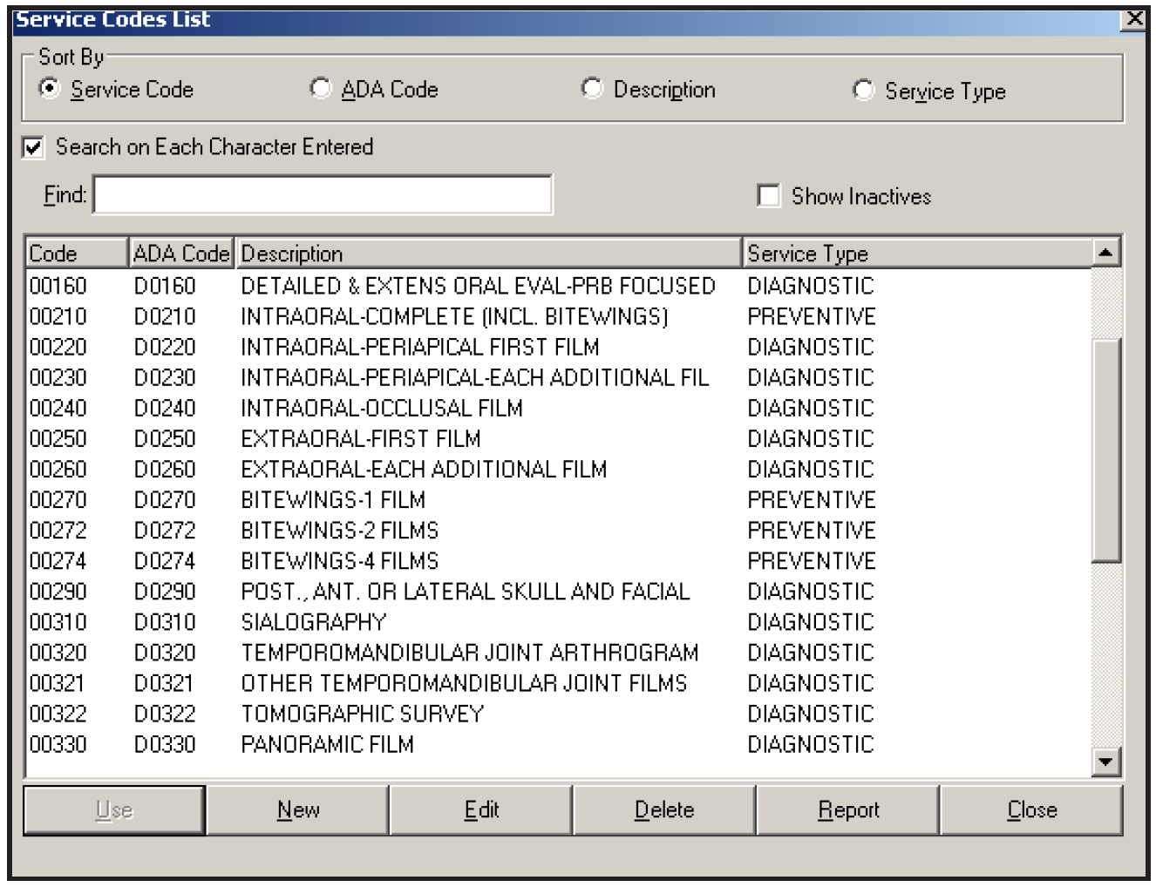The image size is (1156, 887).
Task: Uncheck Search on Each Character Entered
Action: tap(33, 147)
